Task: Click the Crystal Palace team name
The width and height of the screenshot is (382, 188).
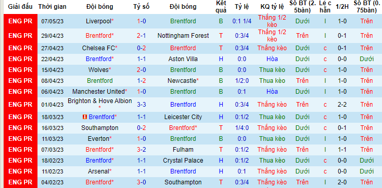Action: click(x=183, y=161)
